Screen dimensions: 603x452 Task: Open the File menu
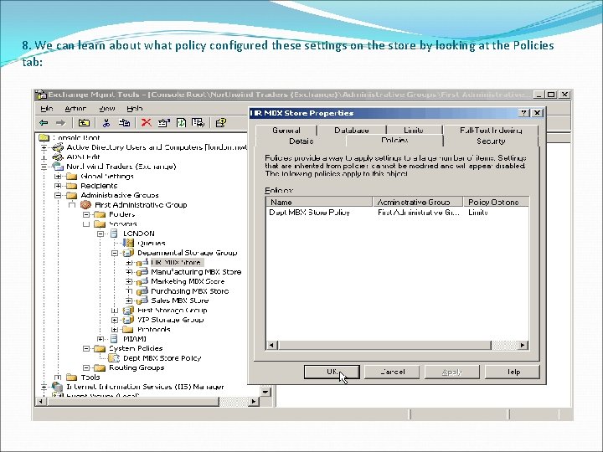coord(47,108)
